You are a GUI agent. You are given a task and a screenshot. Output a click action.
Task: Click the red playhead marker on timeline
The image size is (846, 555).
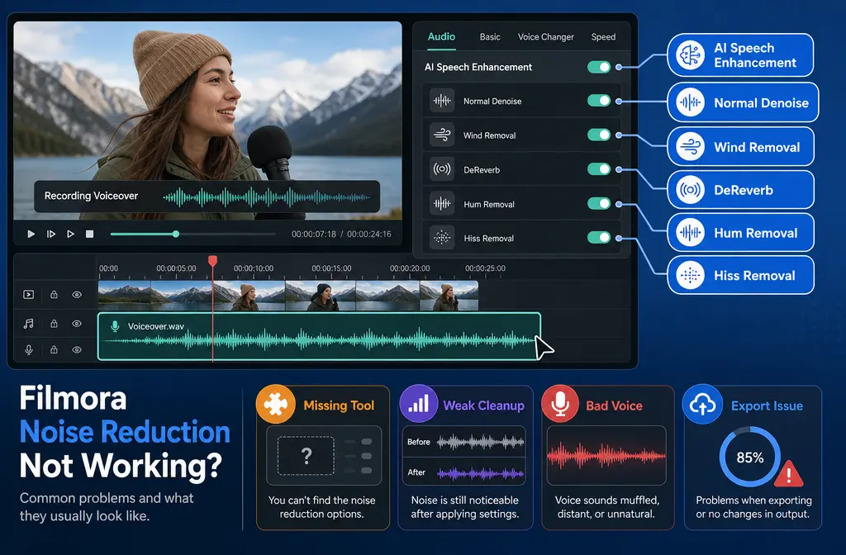212,261
